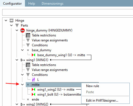The image size is (133, 106).
Task: Select the ende connection point item
Action: click(x=35, y=99)
